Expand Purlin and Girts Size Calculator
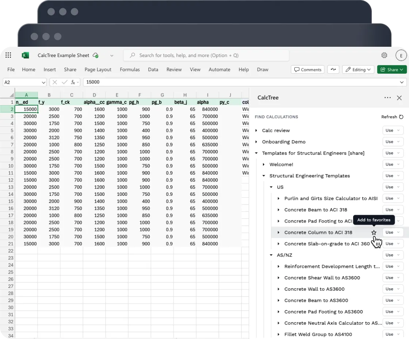409x339 pixels. [279, 198]
